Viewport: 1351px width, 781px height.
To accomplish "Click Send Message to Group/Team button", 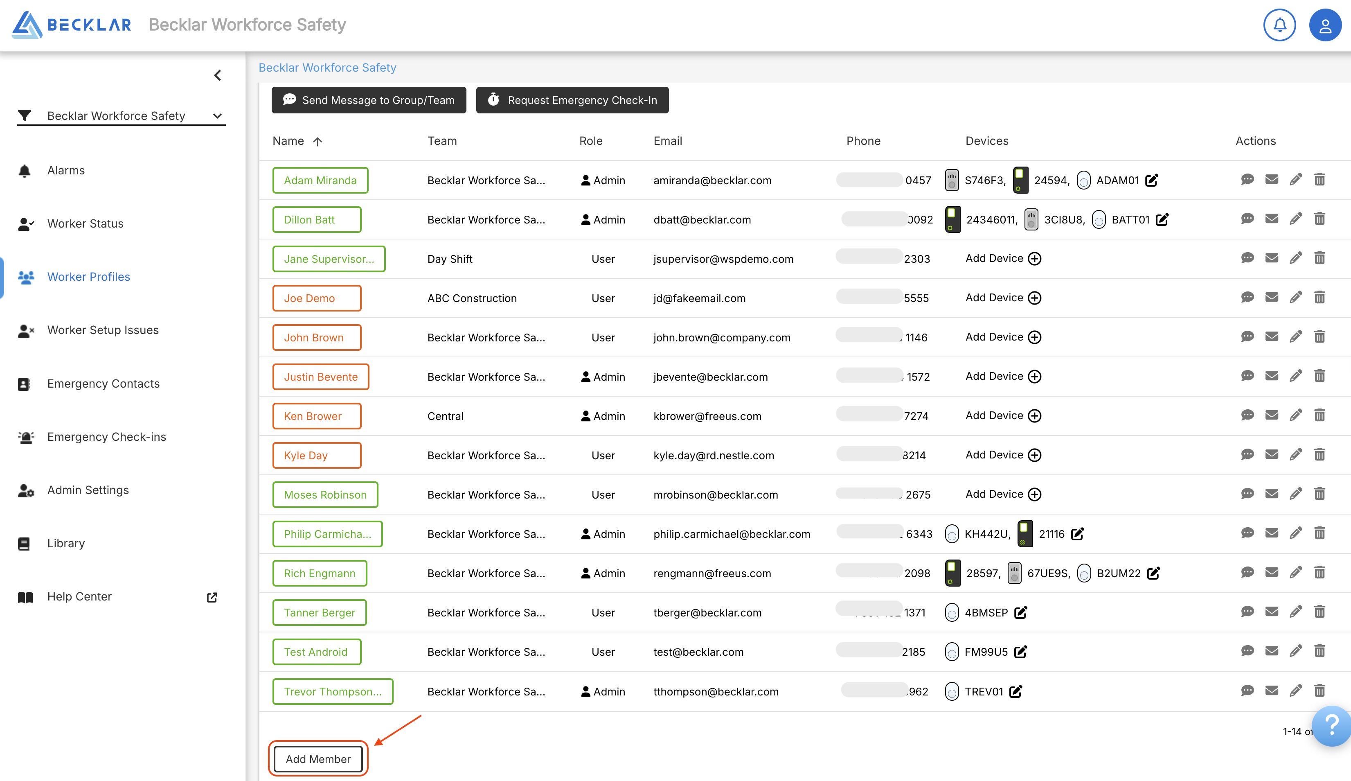I will [x=369, y=100].
